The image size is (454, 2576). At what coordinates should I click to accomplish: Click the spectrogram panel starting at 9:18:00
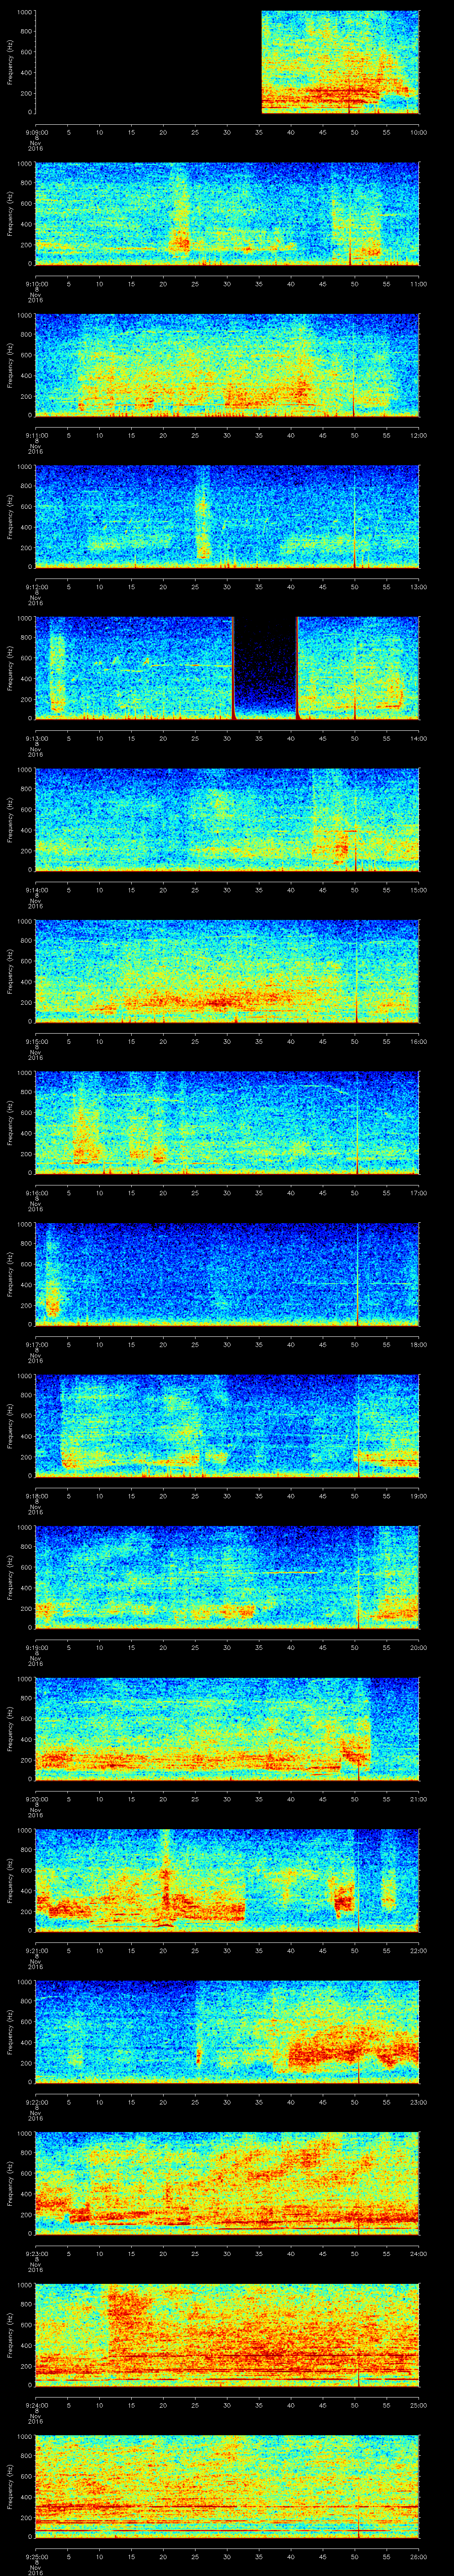pos(227,1425)
